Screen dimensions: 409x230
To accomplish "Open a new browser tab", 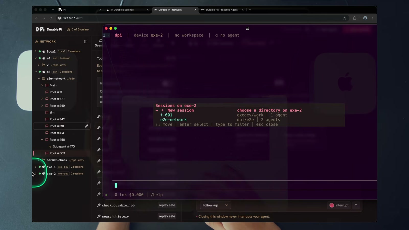I will tap(250, 10).
